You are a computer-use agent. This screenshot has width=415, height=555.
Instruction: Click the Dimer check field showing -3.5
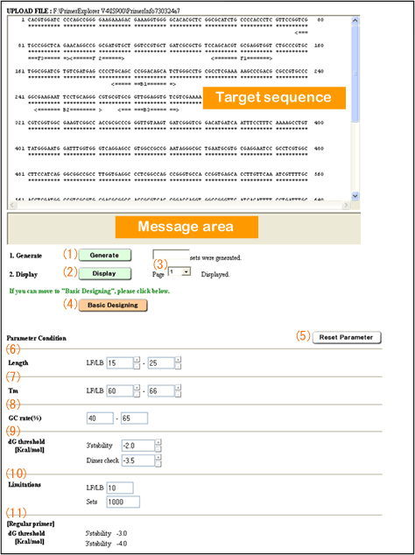[138, 460]
